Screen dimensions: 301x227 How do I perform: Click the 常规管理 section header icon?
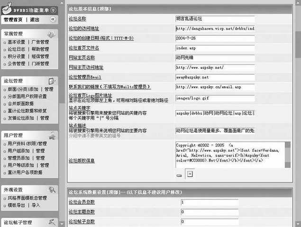pyautogui.click(x=53, y=35)
